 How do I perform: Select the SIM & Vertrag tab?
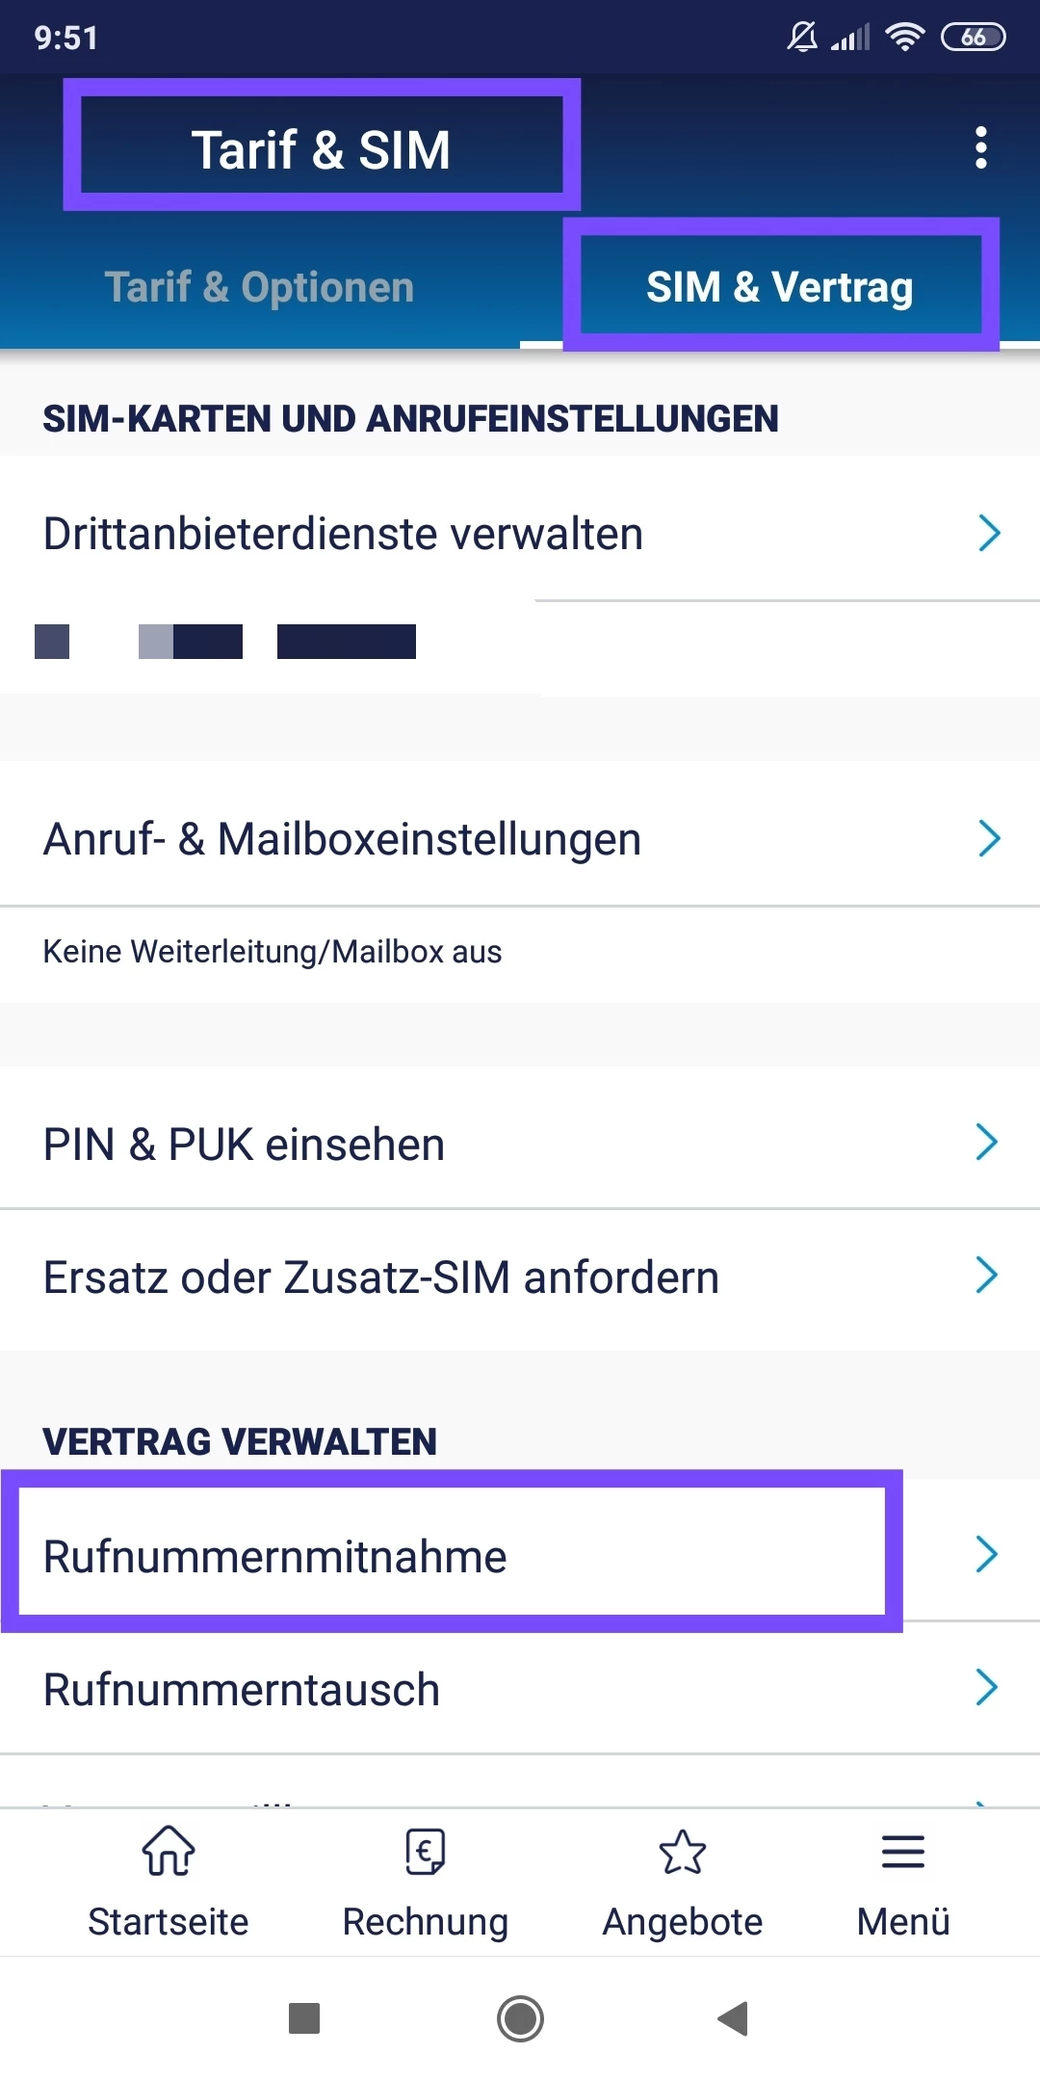(x=779, y=287)
